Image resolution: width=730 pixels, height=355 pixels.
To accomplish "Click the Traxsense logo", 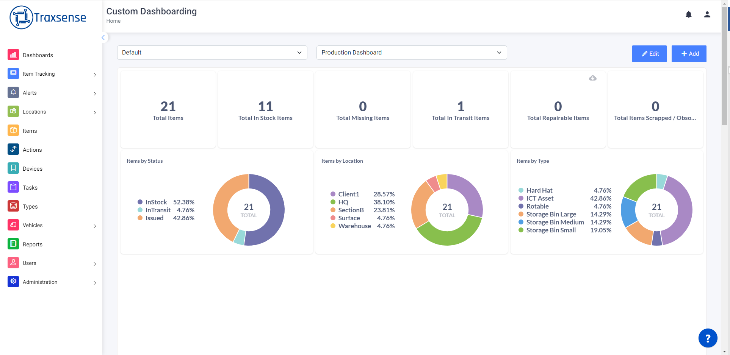I will coord(48,17).
